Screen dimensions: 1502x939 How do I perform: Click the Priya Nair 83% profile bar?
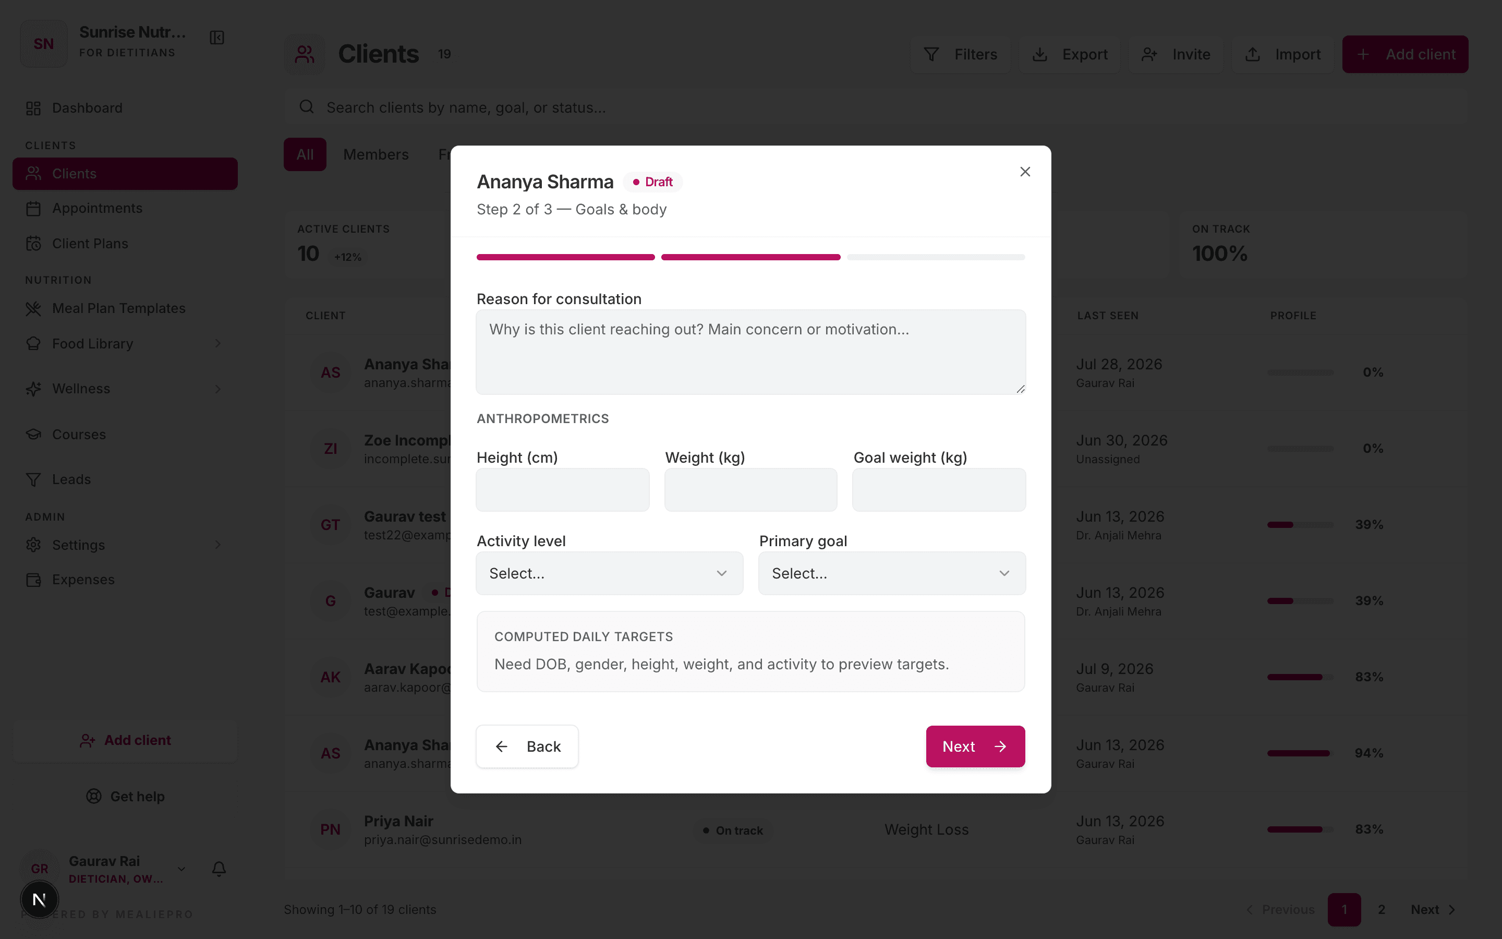pyautogui.click(x=1300, y=829)
